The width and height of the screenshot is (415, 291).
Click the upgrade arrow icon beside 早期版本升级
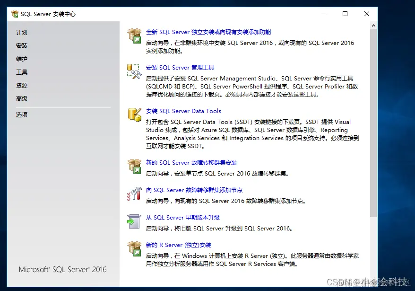pos(134,221)
